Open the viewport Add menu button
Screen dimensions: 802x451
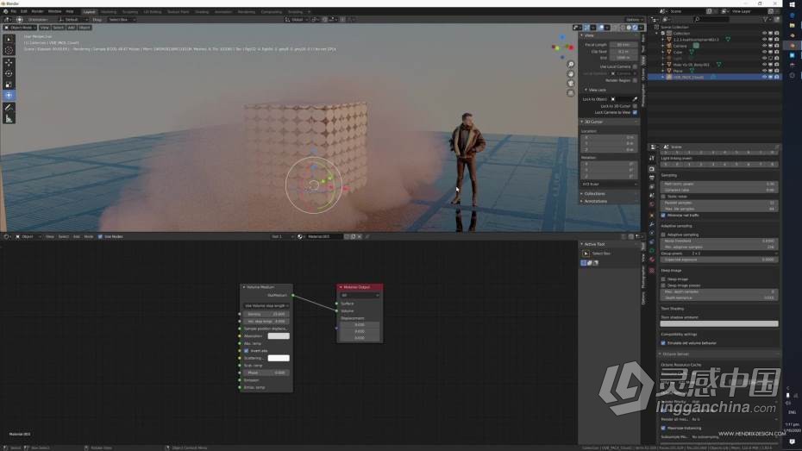(x=71, y=28)
